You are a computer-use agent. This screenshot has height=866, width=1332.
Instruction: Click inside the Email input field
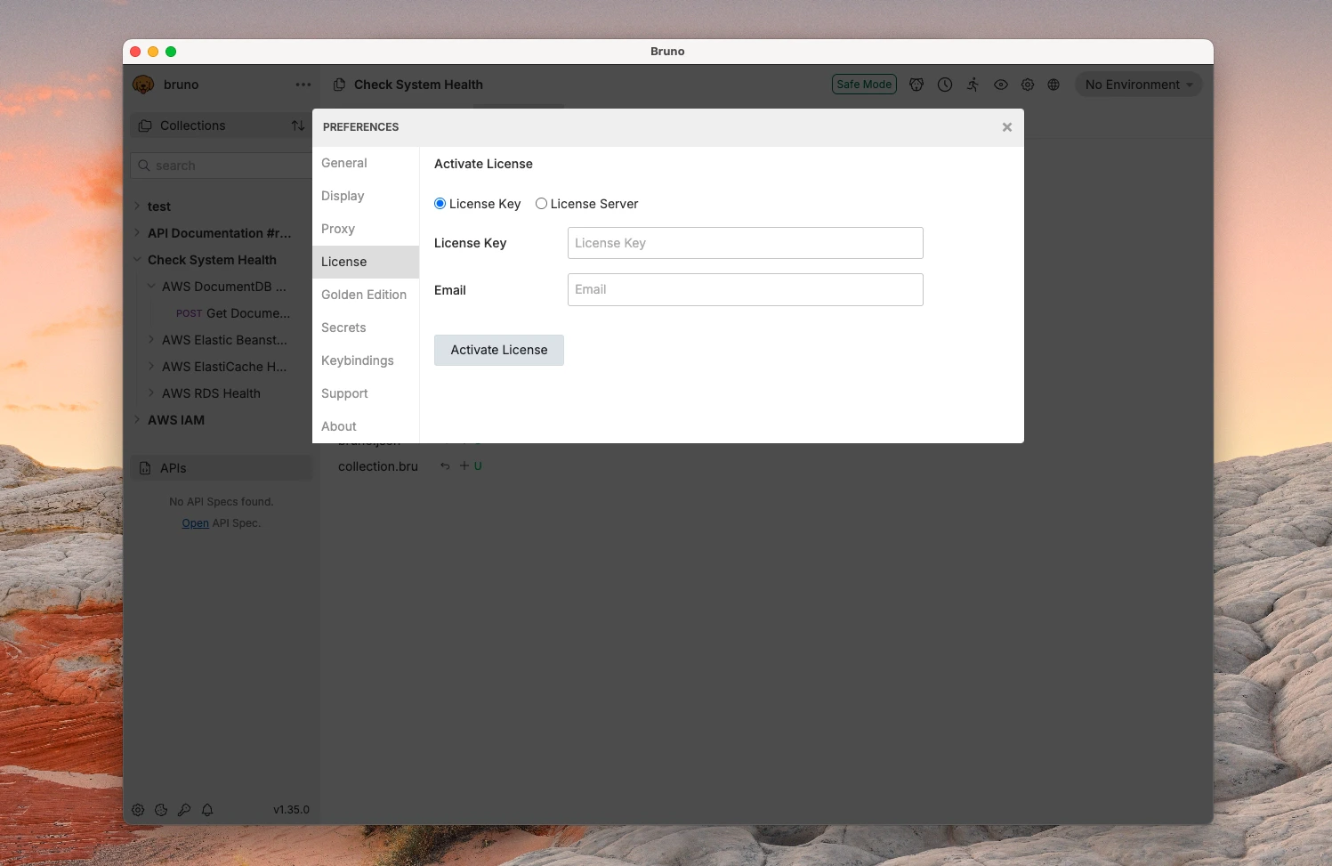point(745,289)
